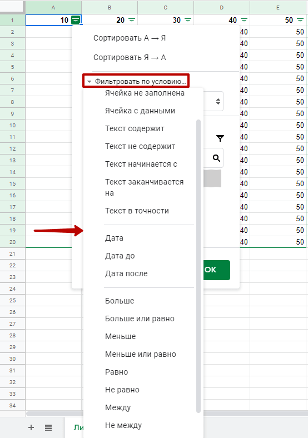Screen dimensions: 308x438
Task: Open the filter icon in column E header cell
Action: coord(300,21)
